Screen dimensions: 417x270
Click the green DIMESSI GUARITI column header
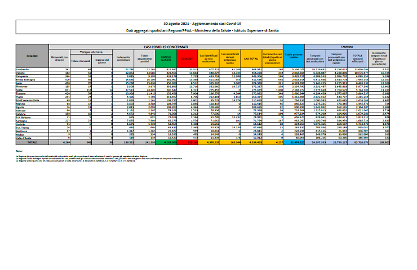coord(165,57)
